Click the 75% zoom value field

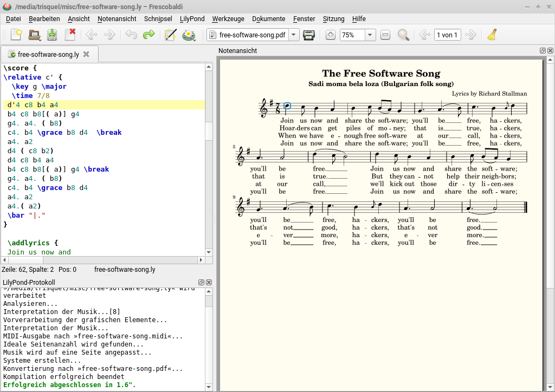point(352,35)
